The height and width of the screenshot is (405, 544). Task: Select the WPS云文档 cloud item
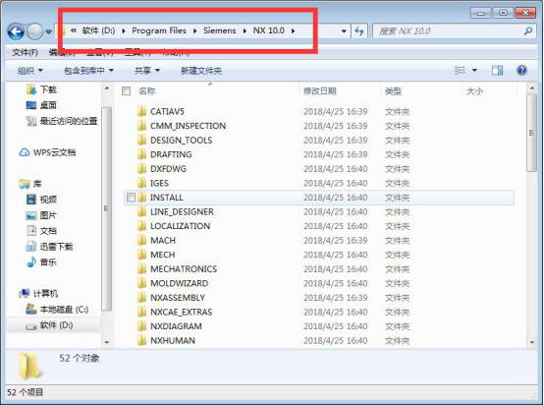click(47, 152)
